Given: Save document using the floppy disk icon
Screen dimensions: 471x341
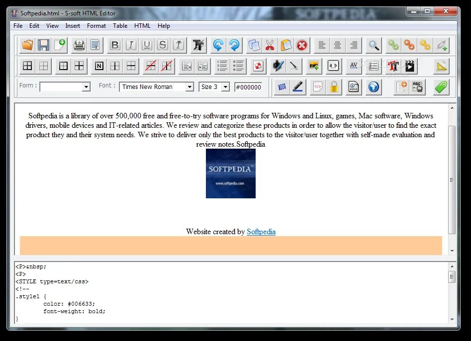Looking at the screenshot, I should pyautogui.click(x=44, y=45).
